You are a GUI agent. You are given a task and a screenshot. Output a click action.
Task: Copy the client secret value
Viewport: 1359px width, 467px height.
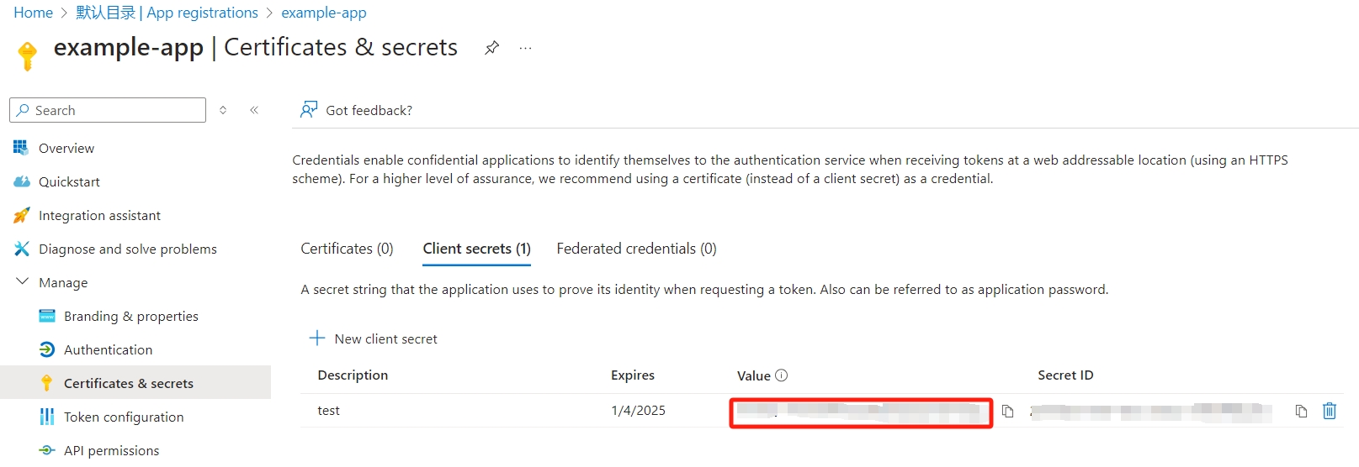(1007, 412)
